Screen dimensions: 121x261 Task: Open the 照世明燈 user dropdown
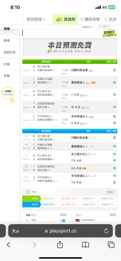pos(36,19)
